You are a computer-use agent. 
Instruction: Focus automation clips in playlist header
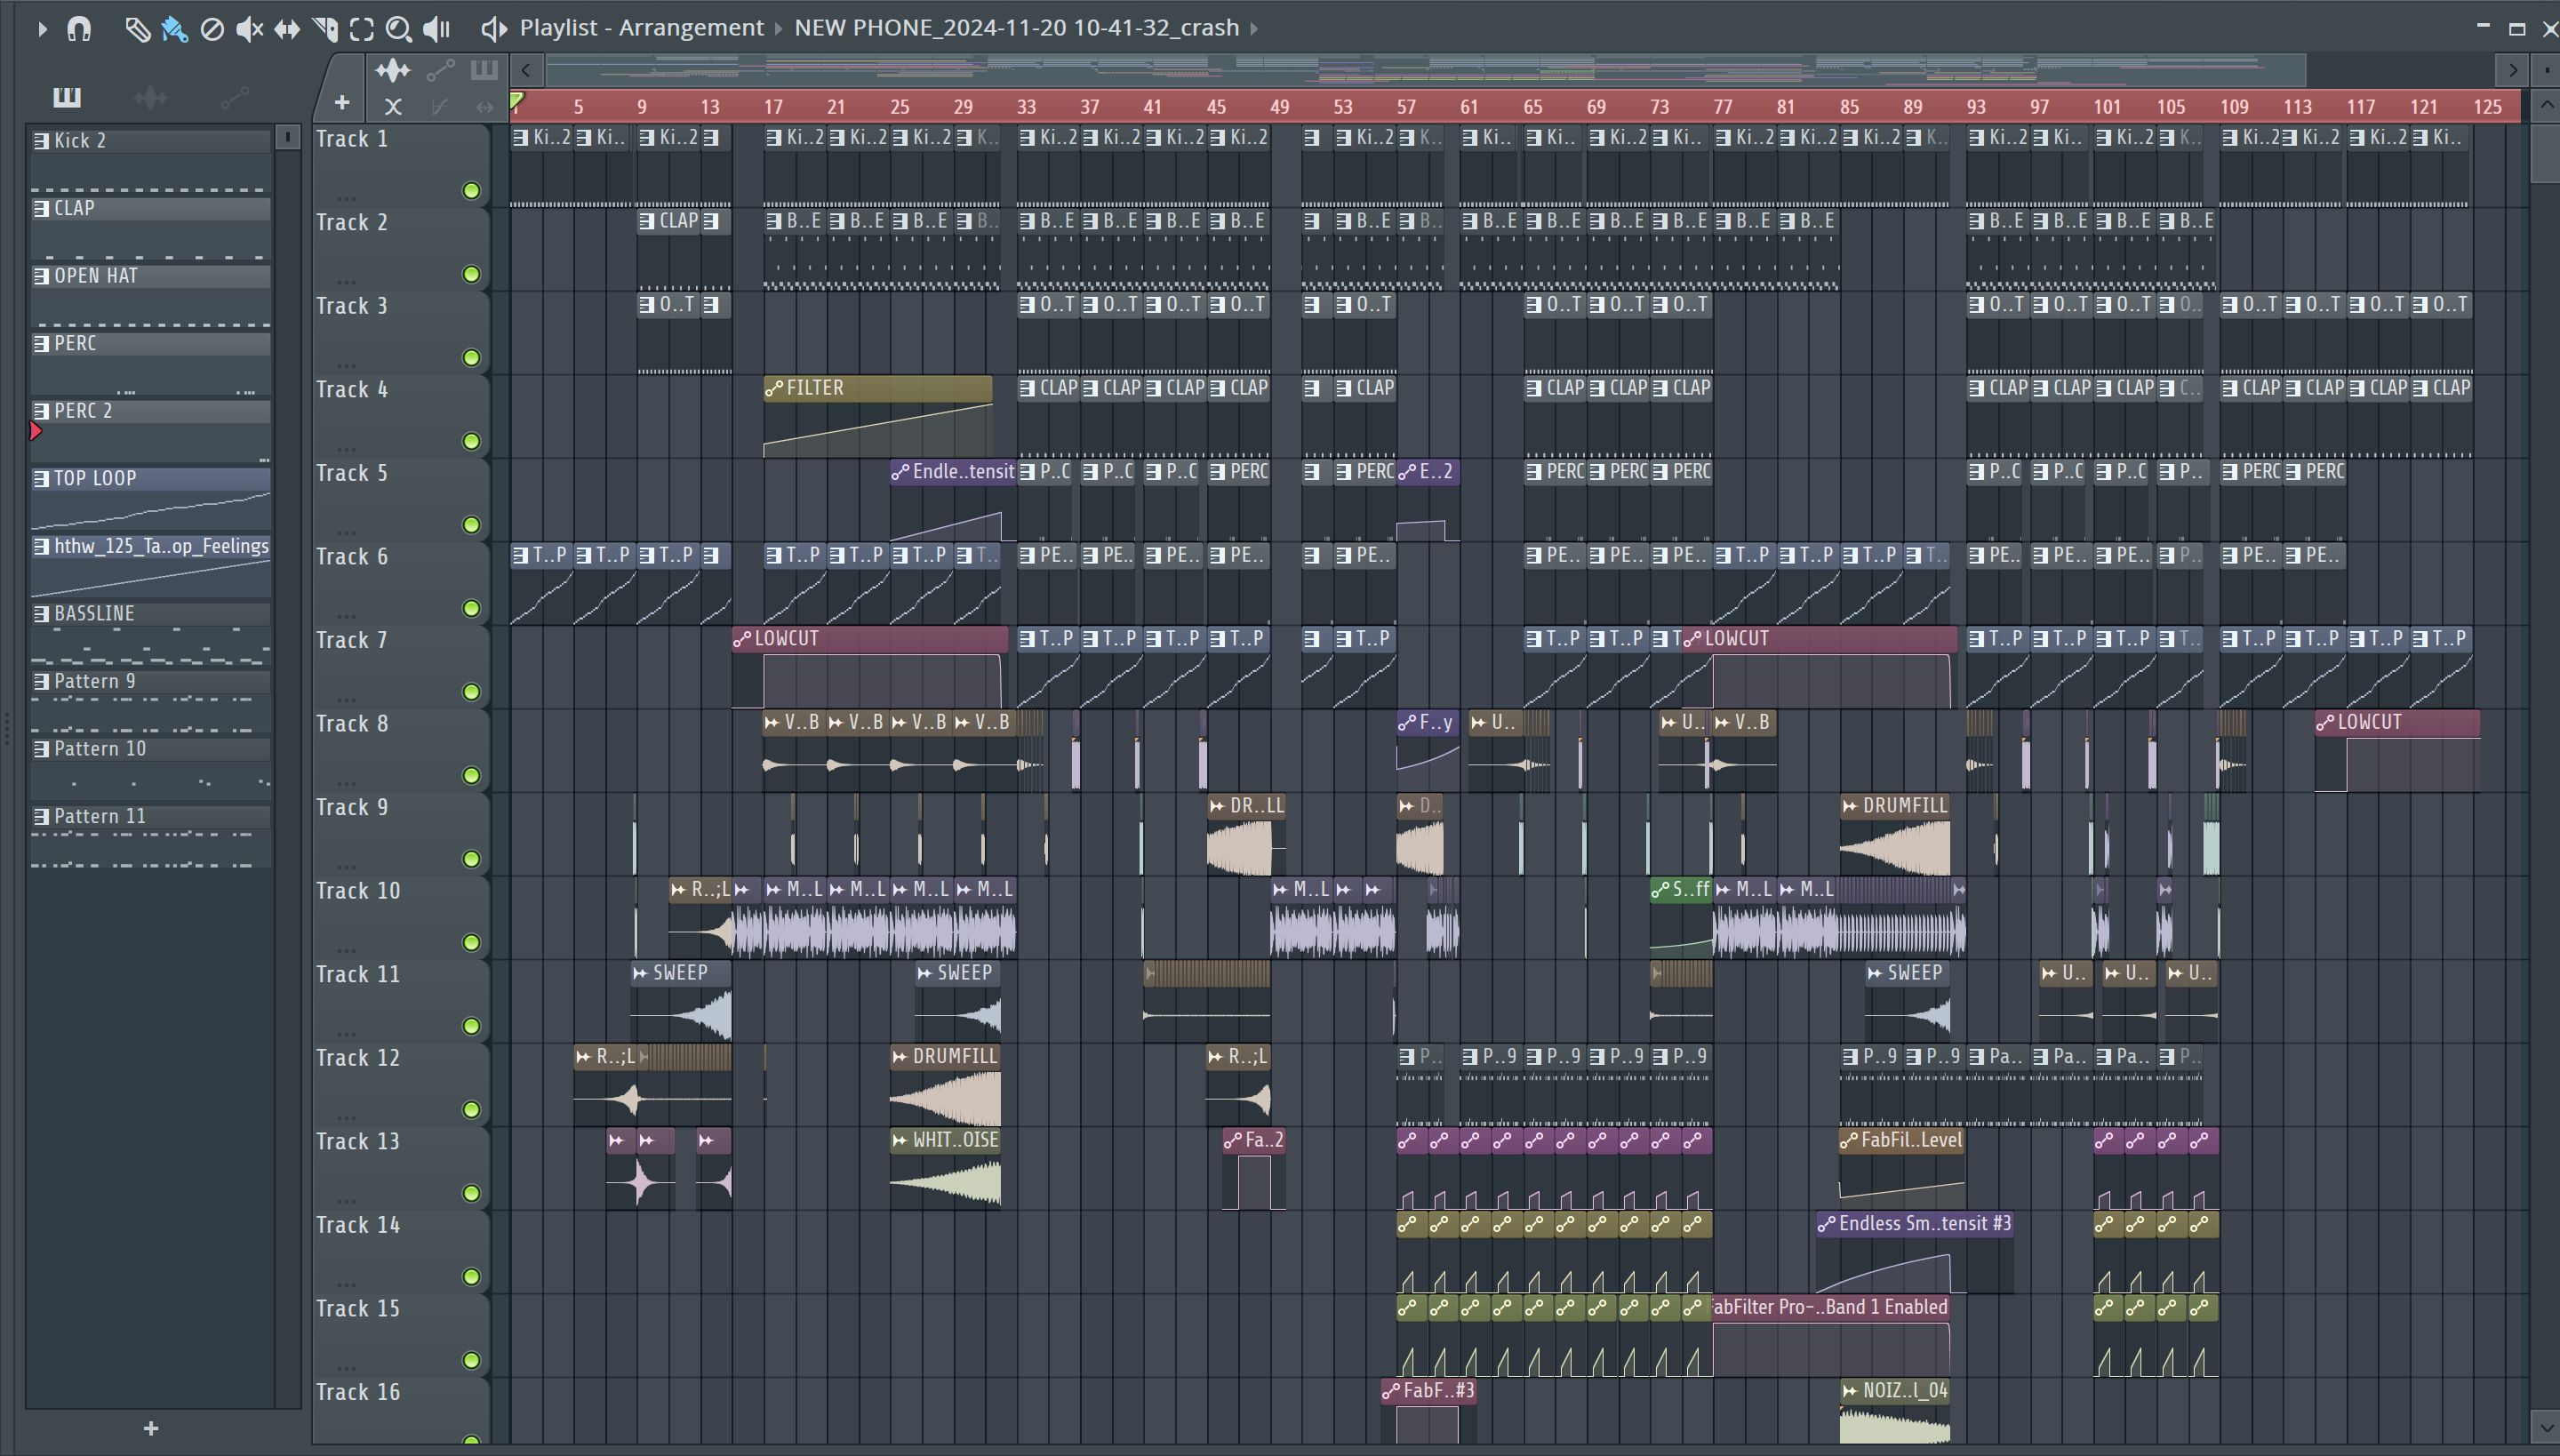tap(440, 70)
